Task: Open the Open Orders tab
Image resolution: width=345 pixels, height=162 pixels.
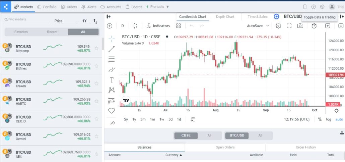Action: [x=225, y=147]
